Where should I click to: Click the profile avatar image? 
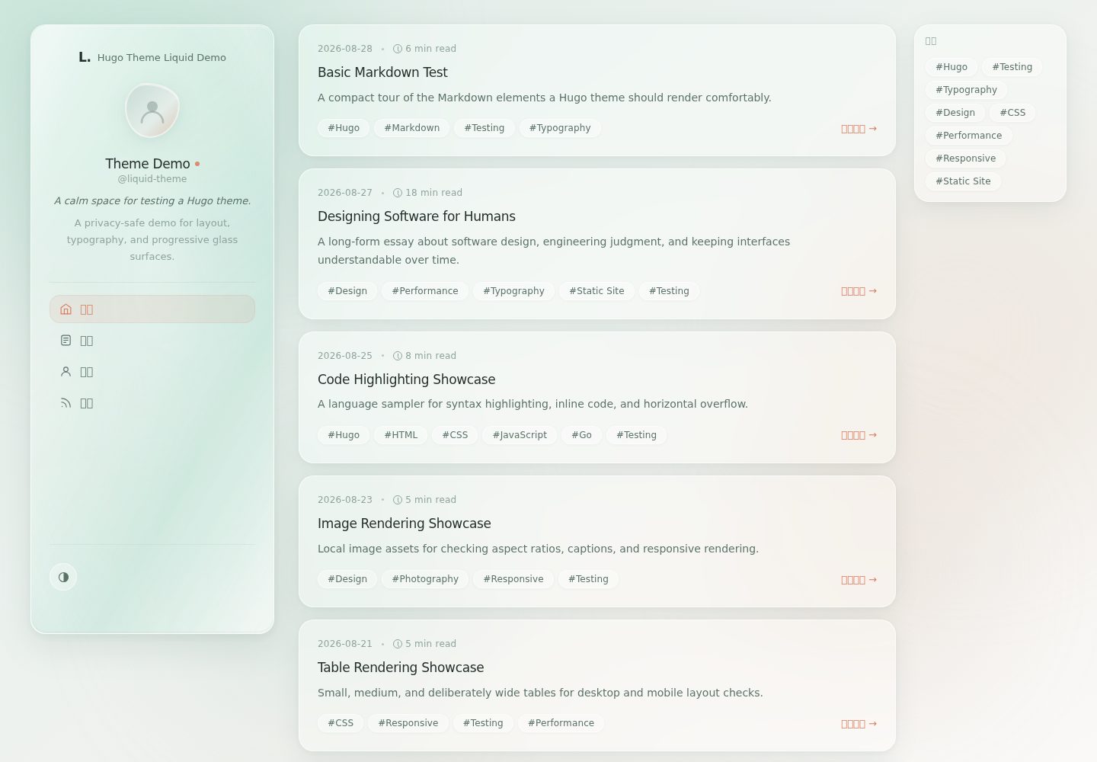click(x=152, y=110)
